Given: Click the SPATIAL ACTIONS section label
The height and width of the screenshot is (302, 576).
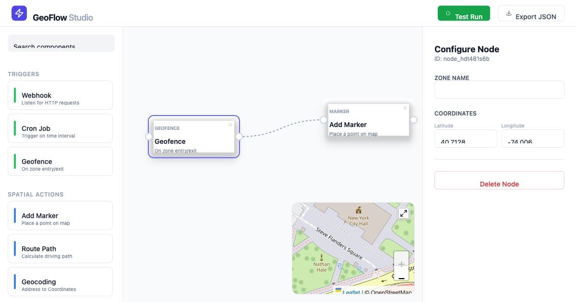Looking at the screenshot, I should [36, 195].
